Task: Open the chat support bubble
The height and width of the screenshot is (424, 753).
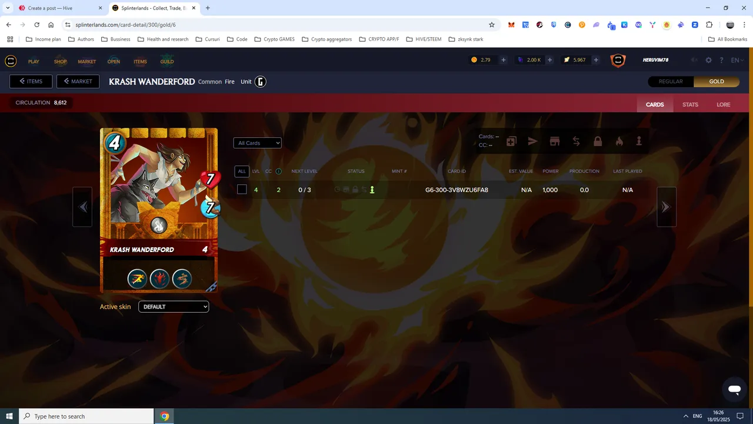Action: click(x=734, y=389)
